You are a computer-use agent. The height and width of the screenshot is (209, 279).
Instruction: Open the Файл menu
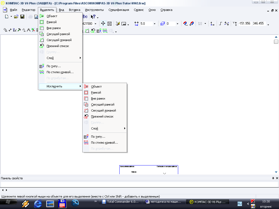point(13,10)
